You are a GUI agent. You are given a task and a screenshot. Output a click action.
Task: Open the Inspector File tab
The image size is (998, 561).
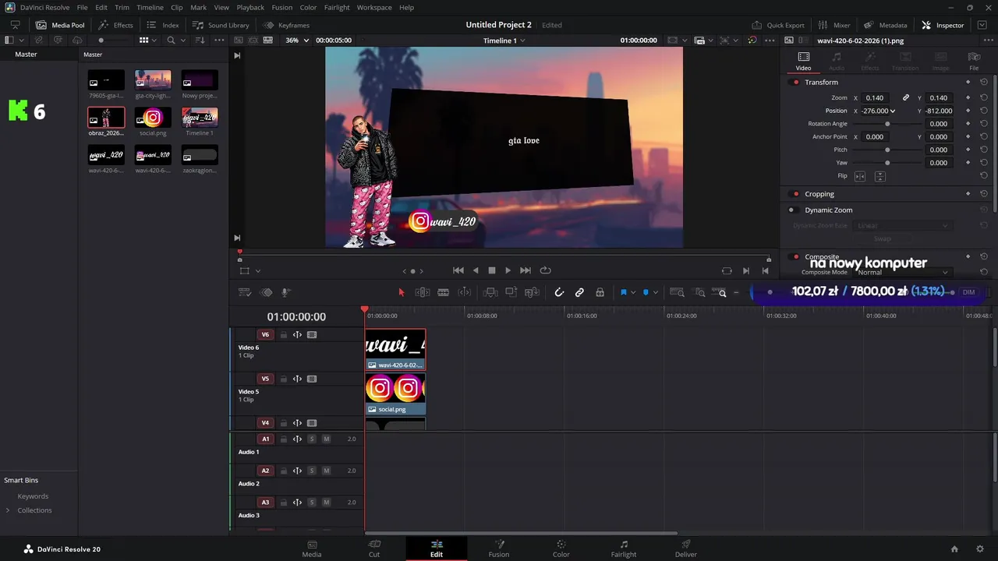tap(974, 62)
